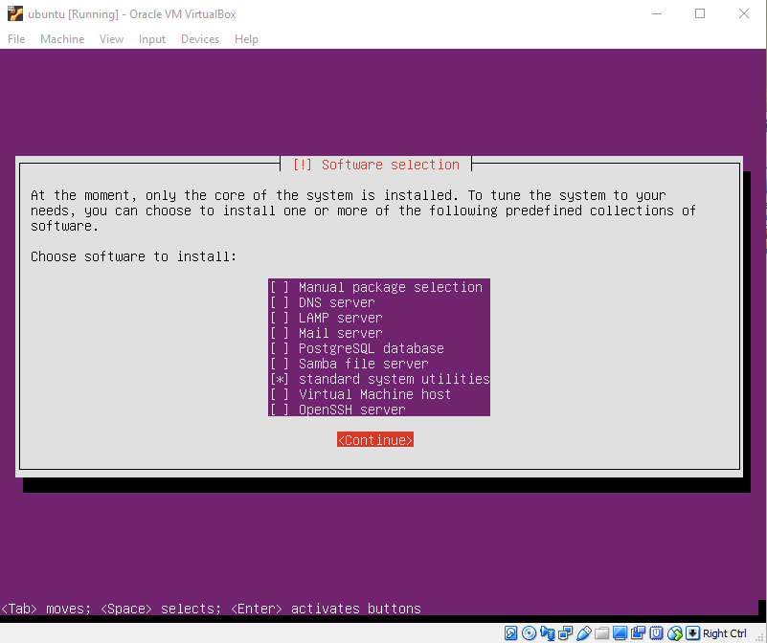Image resolution: width=767 pixels, height=643 pixels.
Task: Open the Input menu
Action: 152,39
